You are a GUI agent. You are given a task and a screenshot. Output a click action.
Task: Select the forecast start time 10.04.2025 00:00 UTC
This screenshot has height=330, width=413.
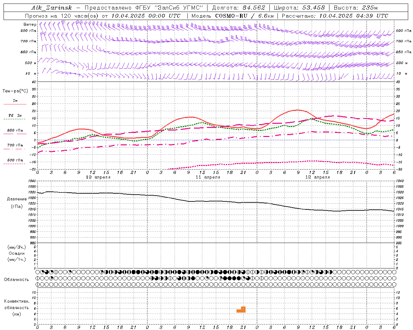pos(146,16)
